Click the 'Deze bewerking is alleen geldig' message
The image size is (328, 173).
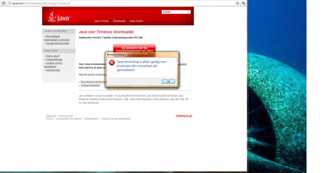pyautogui.click(x=142, y=66)
